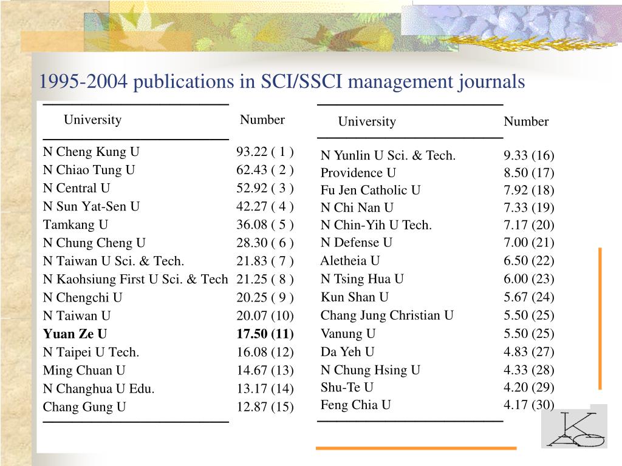Select 'N Defense U' entry

pos(356,243)
